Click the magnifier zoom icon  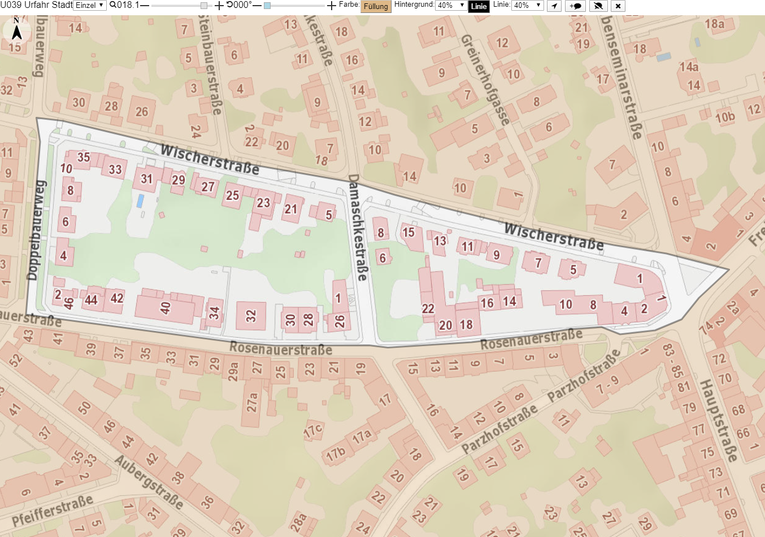point(113,5)
